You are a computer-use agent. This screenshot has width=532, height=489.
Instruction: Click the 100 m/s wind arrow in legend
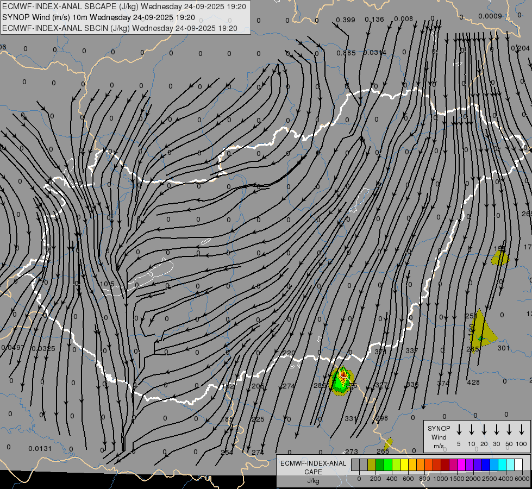coord(522,430)
